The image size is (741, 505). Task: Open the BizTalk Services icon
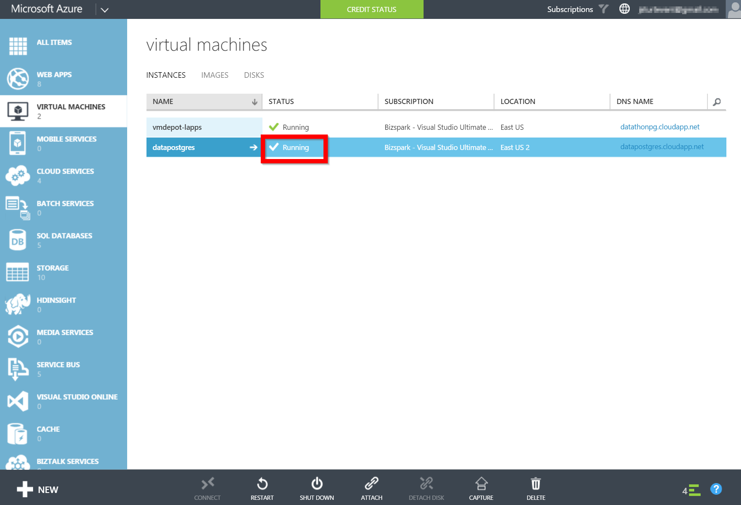[x=18, y=463]
